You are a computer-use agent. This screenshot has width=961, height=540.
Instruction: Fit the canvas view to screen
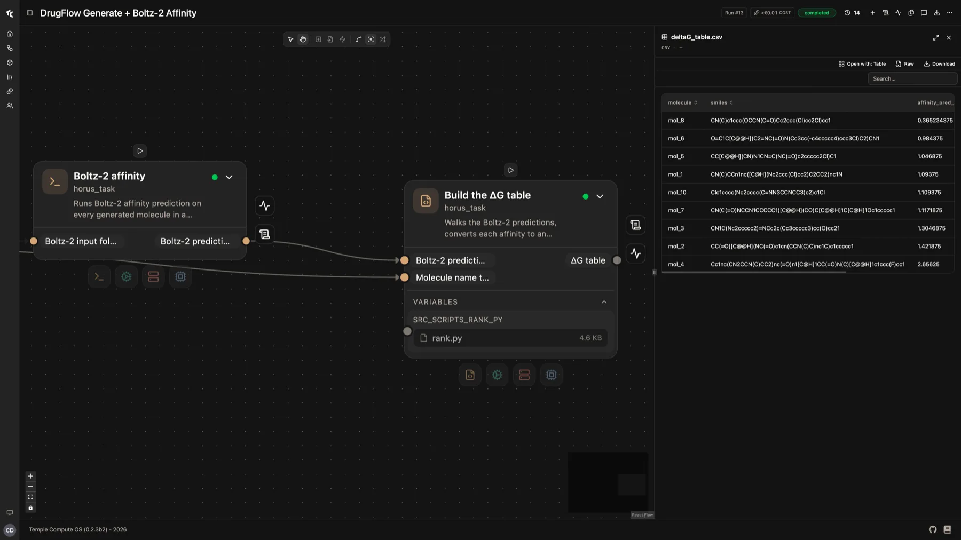(30, 497)
